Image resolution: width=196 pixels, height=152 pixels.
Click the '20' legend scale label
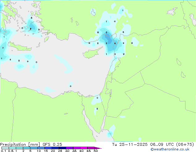(x=53, y=151)
